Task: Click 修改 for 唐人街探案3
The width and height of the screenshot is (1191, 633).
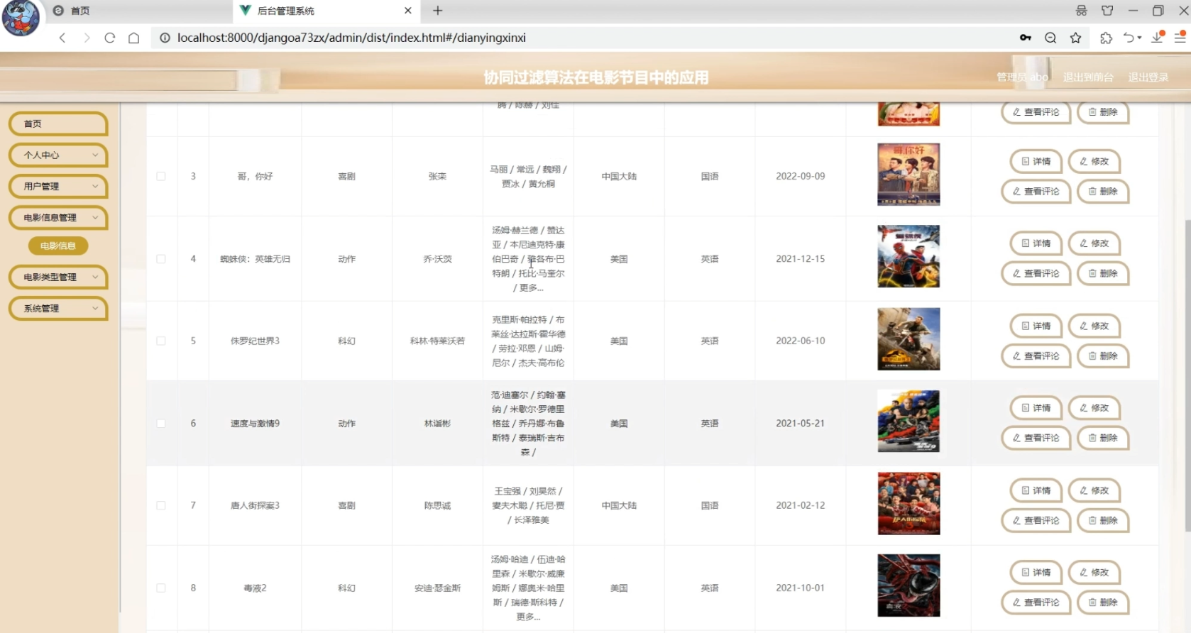Action: point(1094,490)
